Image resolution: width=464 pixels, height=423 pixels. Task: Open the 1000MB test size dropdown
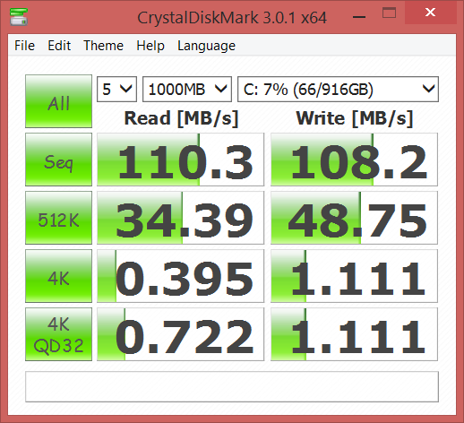pos(187,89)
